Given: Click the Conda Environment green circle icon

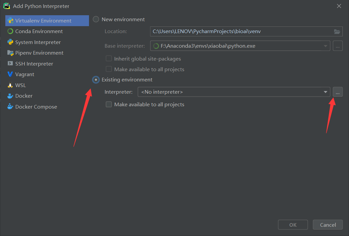Looking at the screenshot, I should click(x=10, y=31).
